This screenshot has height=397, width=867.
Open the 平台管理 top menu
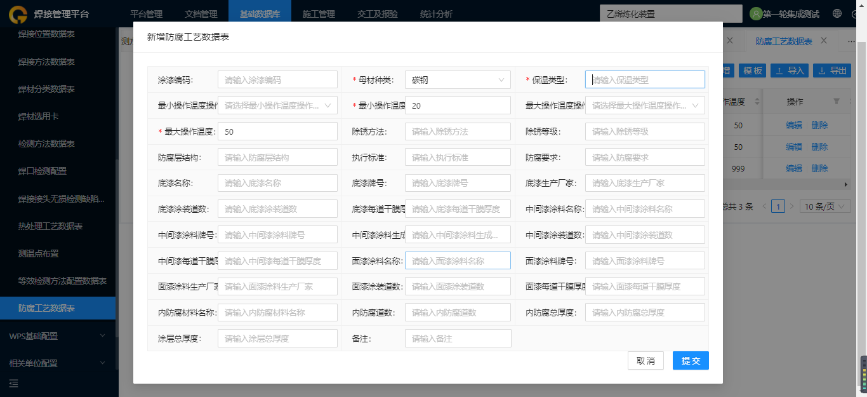[146, 13]
